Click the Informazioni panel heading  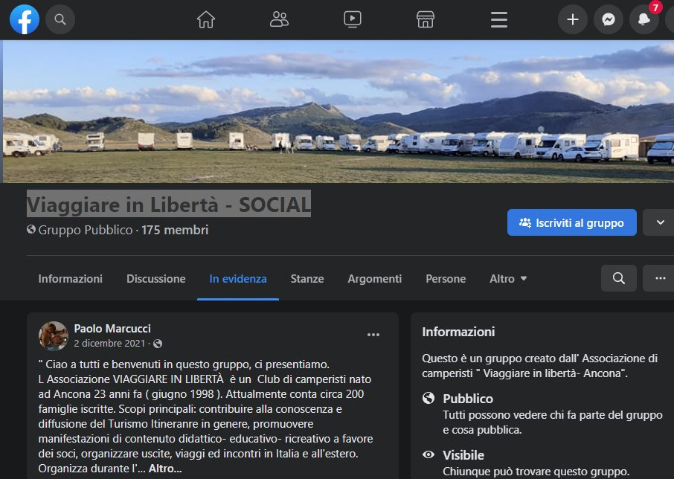click(x=458, y=332)
